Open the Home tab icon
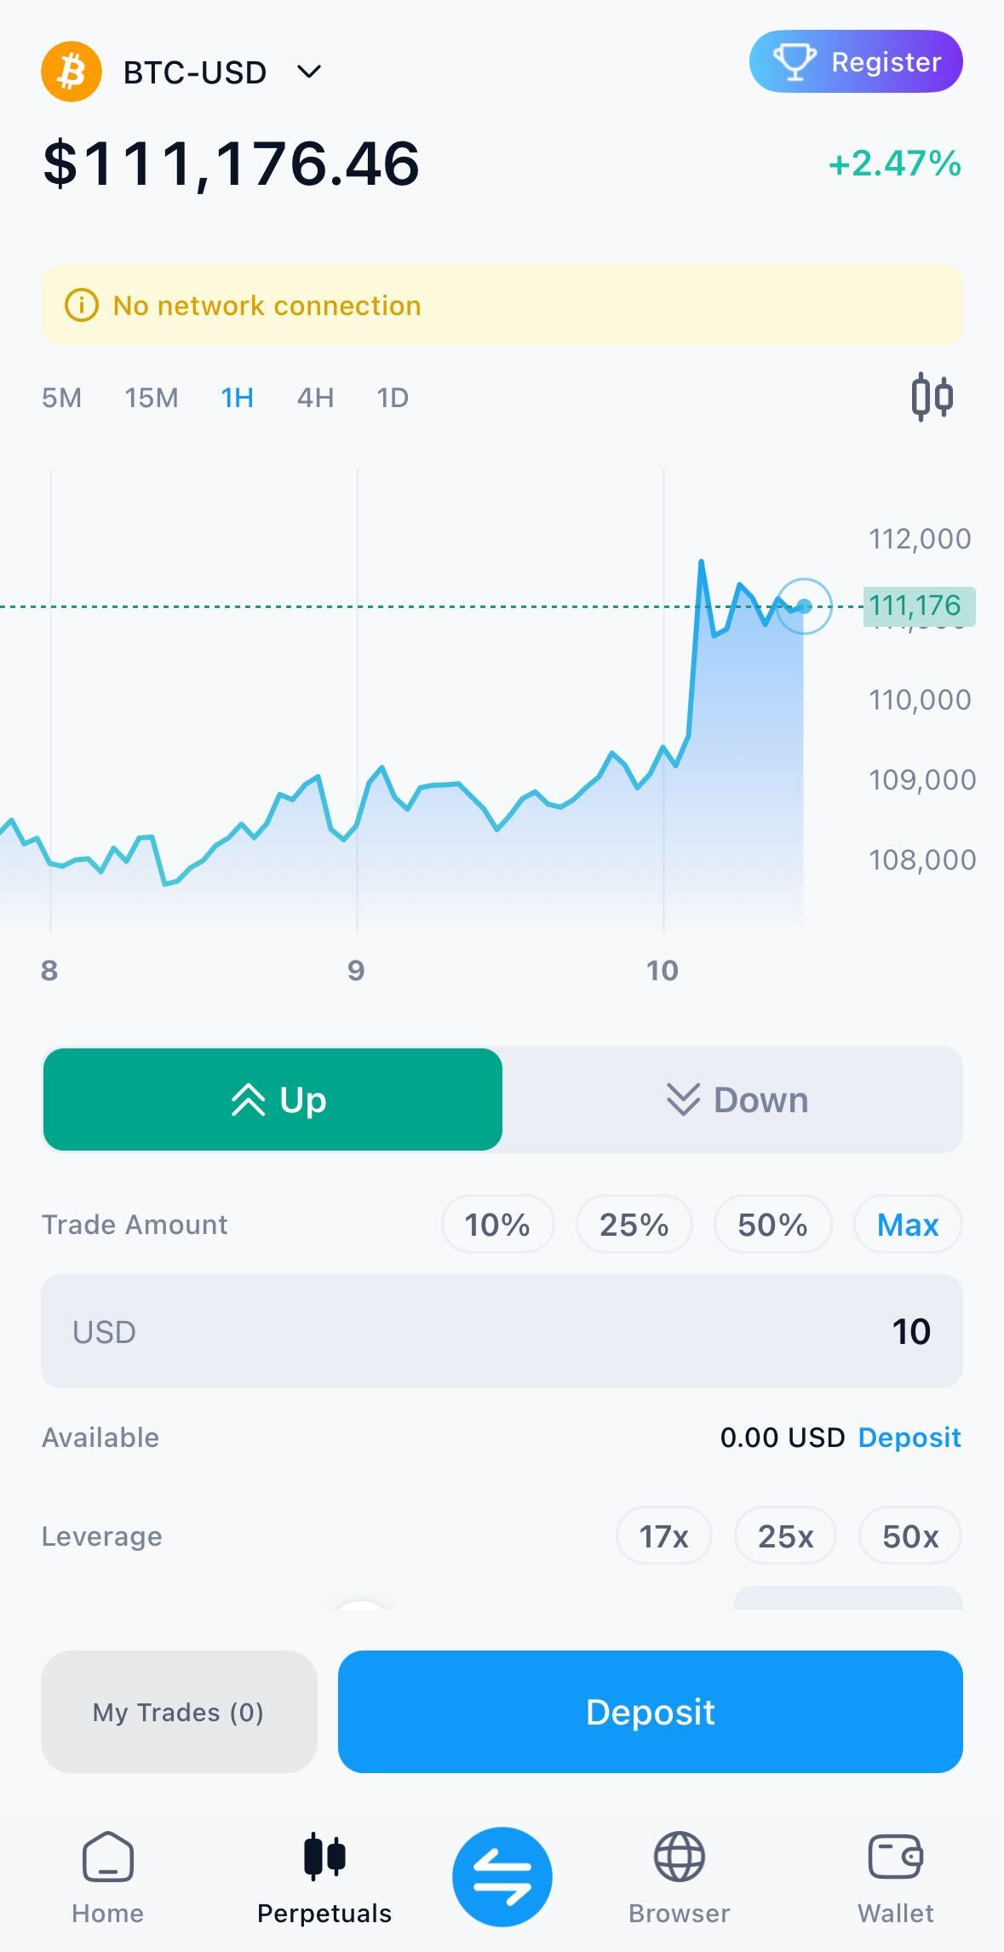 click(108, 1857)
